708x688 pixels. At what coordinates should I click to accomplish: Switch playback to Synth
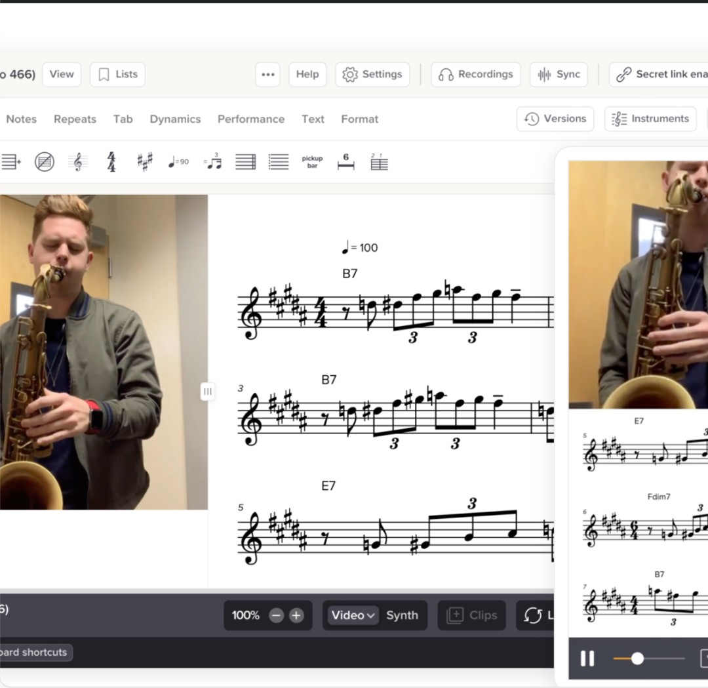[402, 615]
